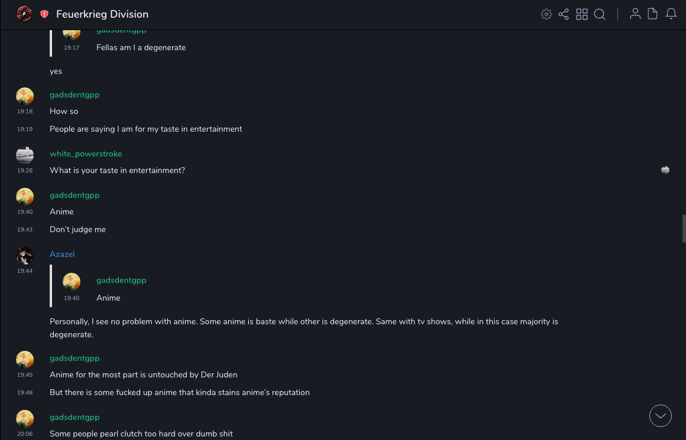This screenshot has width=686, height=440.
Task: Open the channel settings gear icon
Action: tap(546, 14)
